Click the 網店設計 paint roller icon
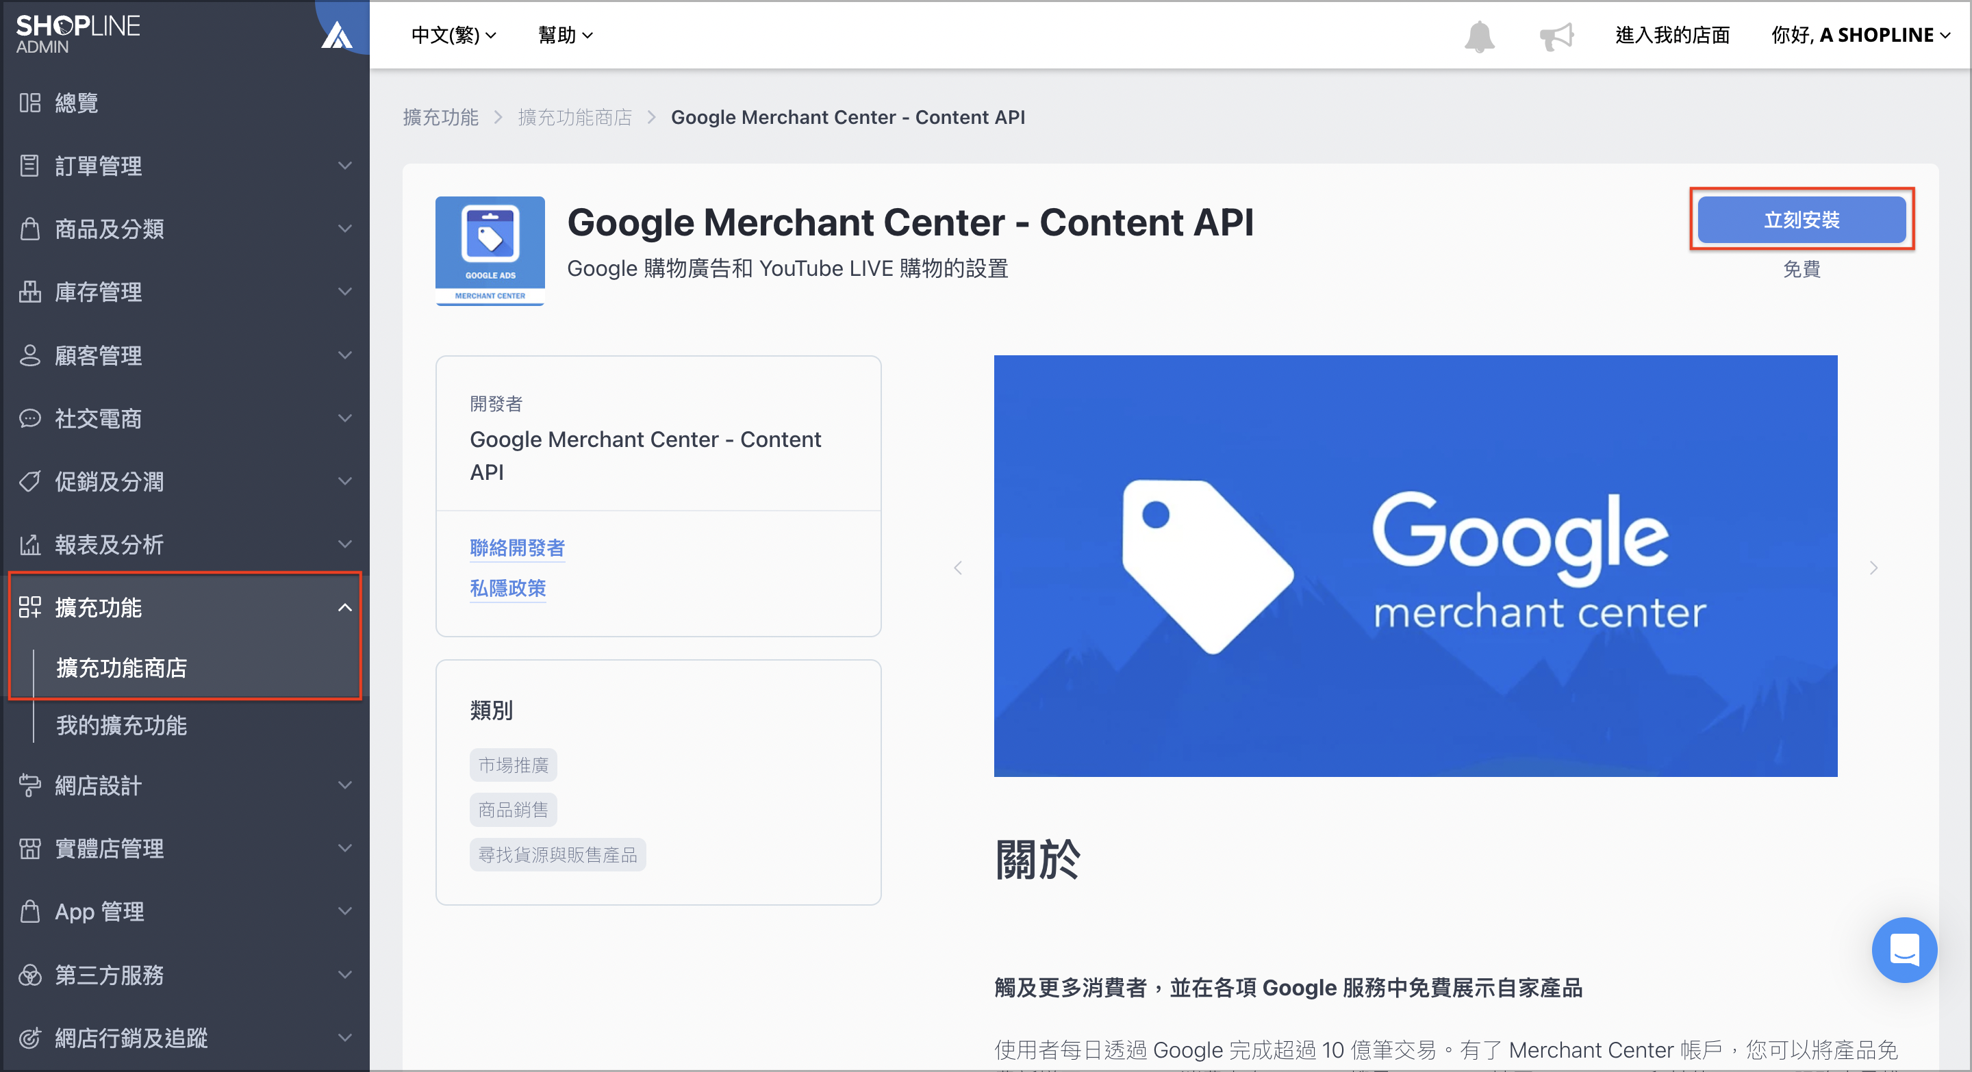1972x1072 pixels. [30, 785]
